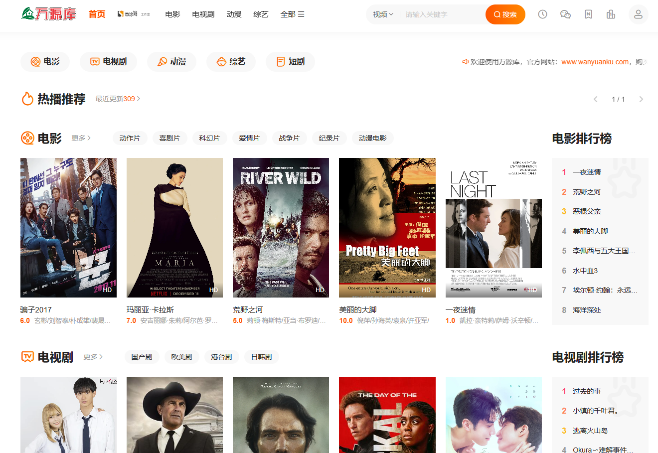Open the school uniform couple drama poster
This screenshot has height=453, width=658.
(x=68, y=415)
